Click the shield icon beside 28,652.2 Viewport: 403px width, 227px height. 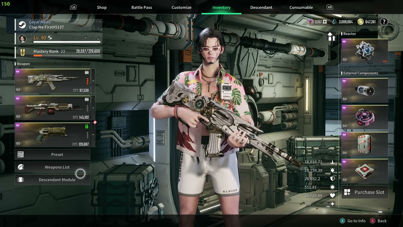[332, 179]
